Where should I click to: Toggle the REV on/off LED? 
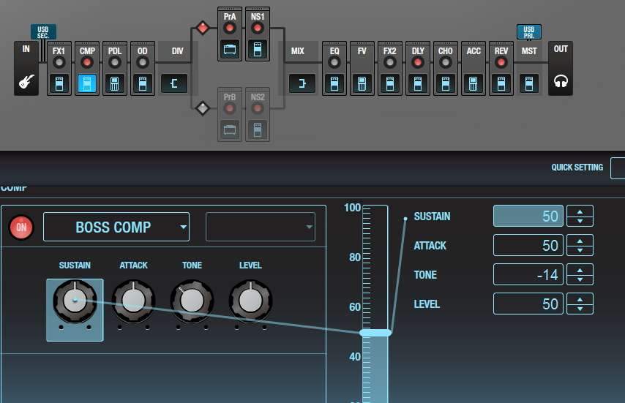tap(501, 62)
